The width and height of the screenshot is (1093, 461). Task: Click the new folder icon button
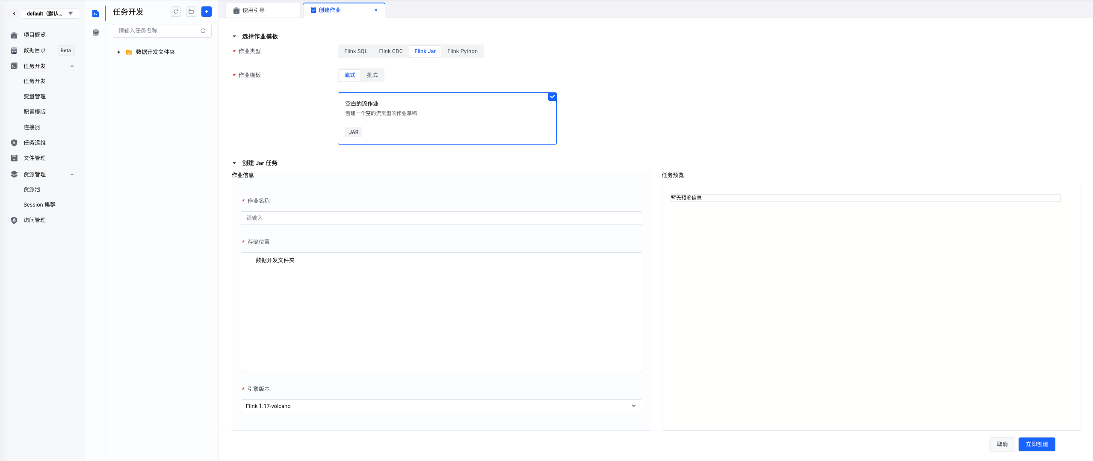(191, 12)
